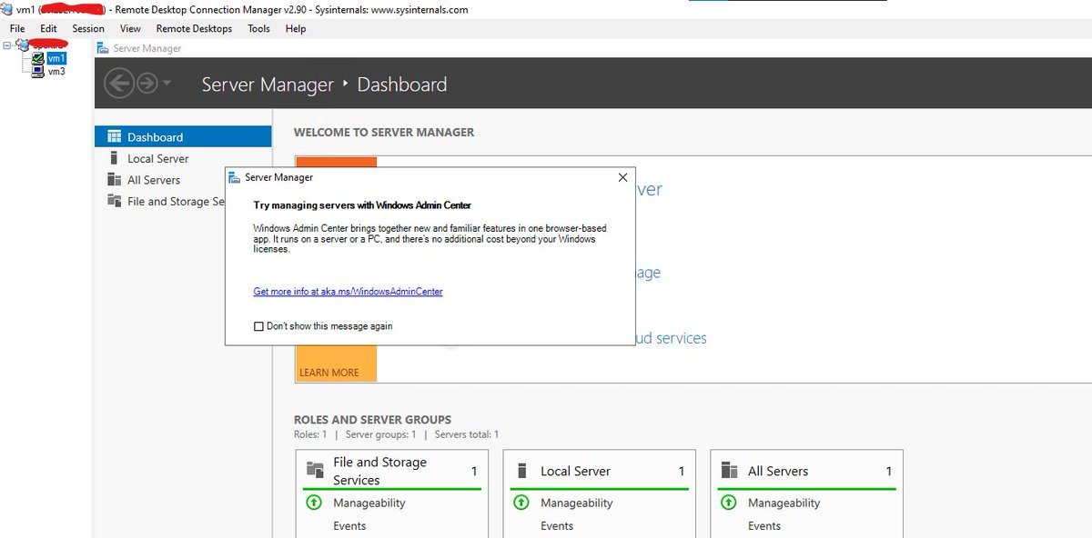Open Events in File and Storage tile
The height and width of the screenshot is (538, 1092).
[x=349, y=525]
